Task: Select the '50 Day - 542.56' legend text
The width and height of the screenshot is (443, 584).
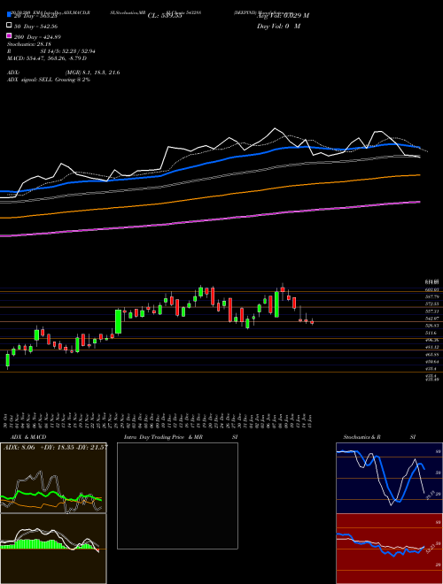Action: click(35, 27)
